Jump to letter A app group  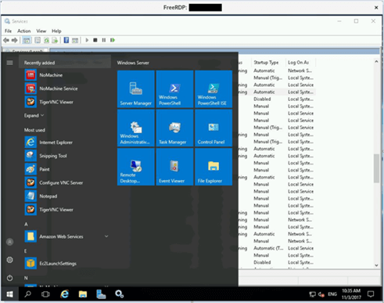tap(26, 224)
